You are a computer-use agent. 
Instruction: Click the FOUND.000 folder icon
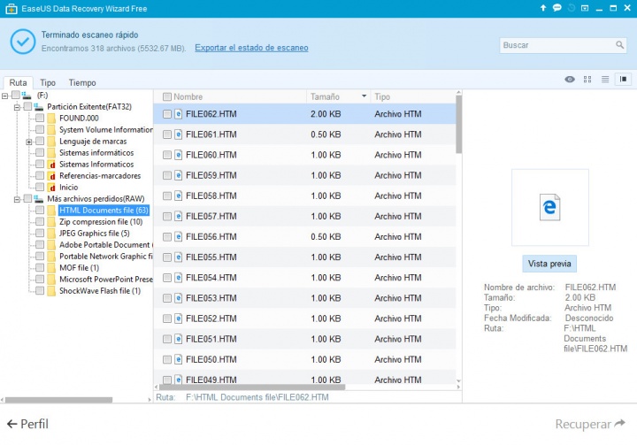coord(51,119)
